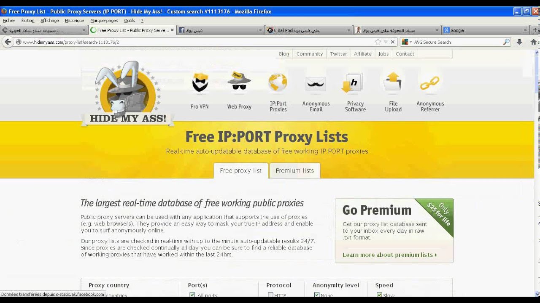
Task: Open the Édition menu
Action: pyautogui.click(x=28, y=20)
